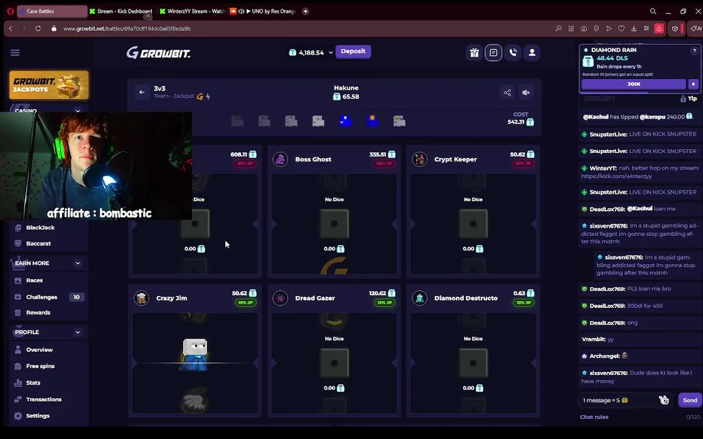Screen dimensions: 703x439
Task: Open browser tab search magnifier
Action: [x=653, y=11]
